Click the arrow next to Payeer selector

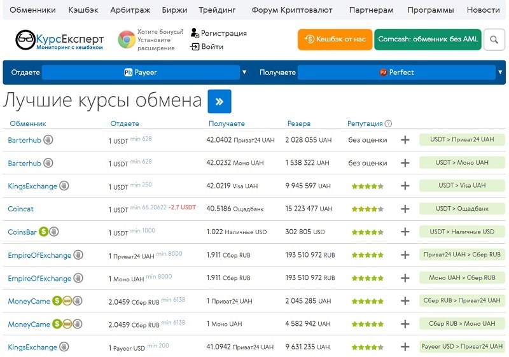244,72
